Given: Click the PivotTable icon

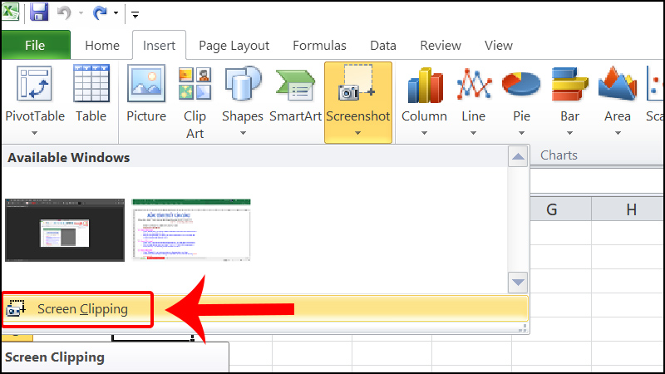Looking at the screenshot, I should [x=34, y=85].
